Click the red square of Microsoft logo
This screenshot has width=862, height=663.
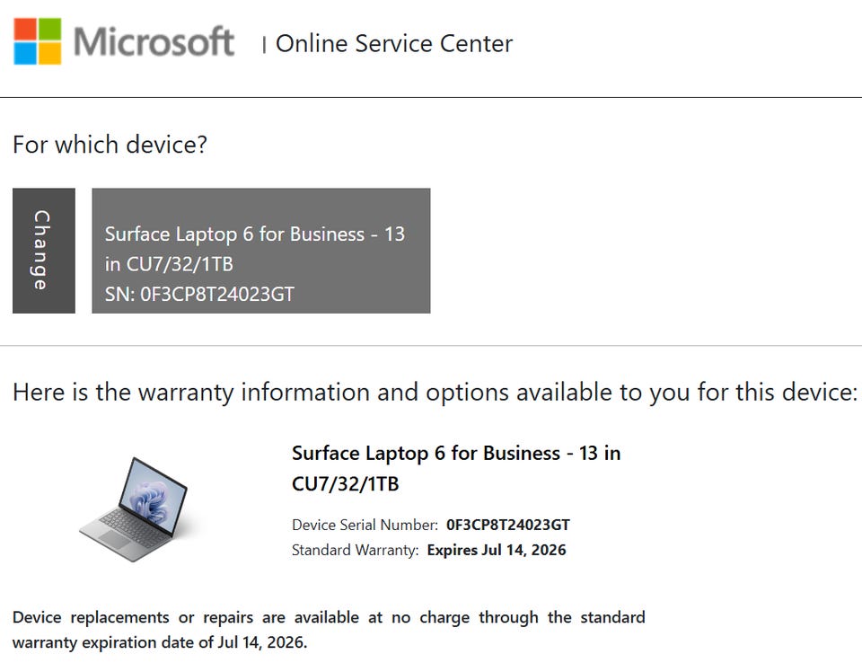[25, 29]
